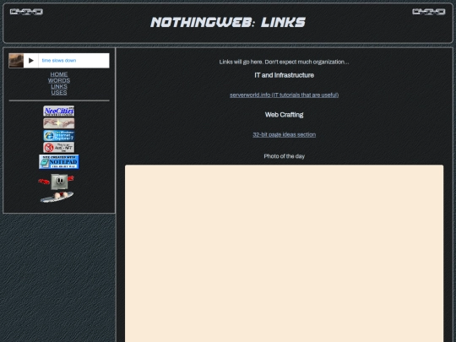Click the "Photo of the day" caption
The height and width of the screenshot is (342, 456).
tap(284, 156)
